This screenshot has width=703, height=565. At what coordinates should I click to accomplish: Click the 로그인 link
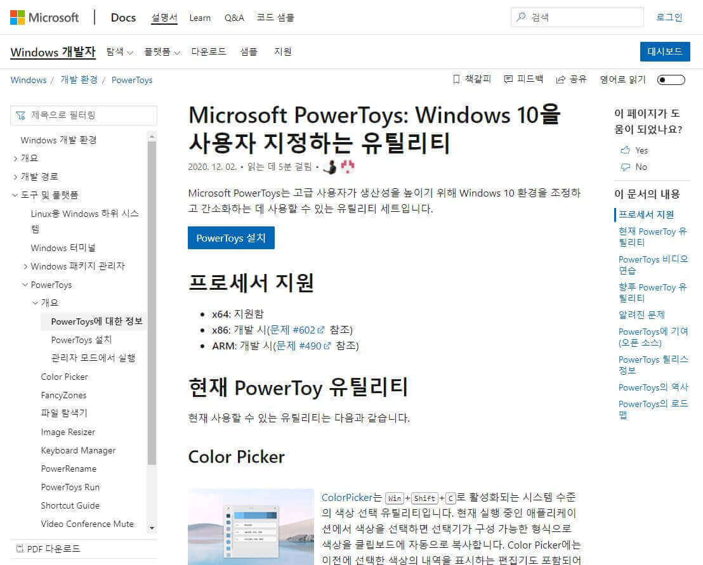point(669,18)
